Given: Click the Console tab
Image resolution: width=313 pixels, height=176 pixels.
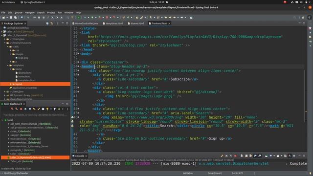Looking at the screenshot, I should point(79,156).
